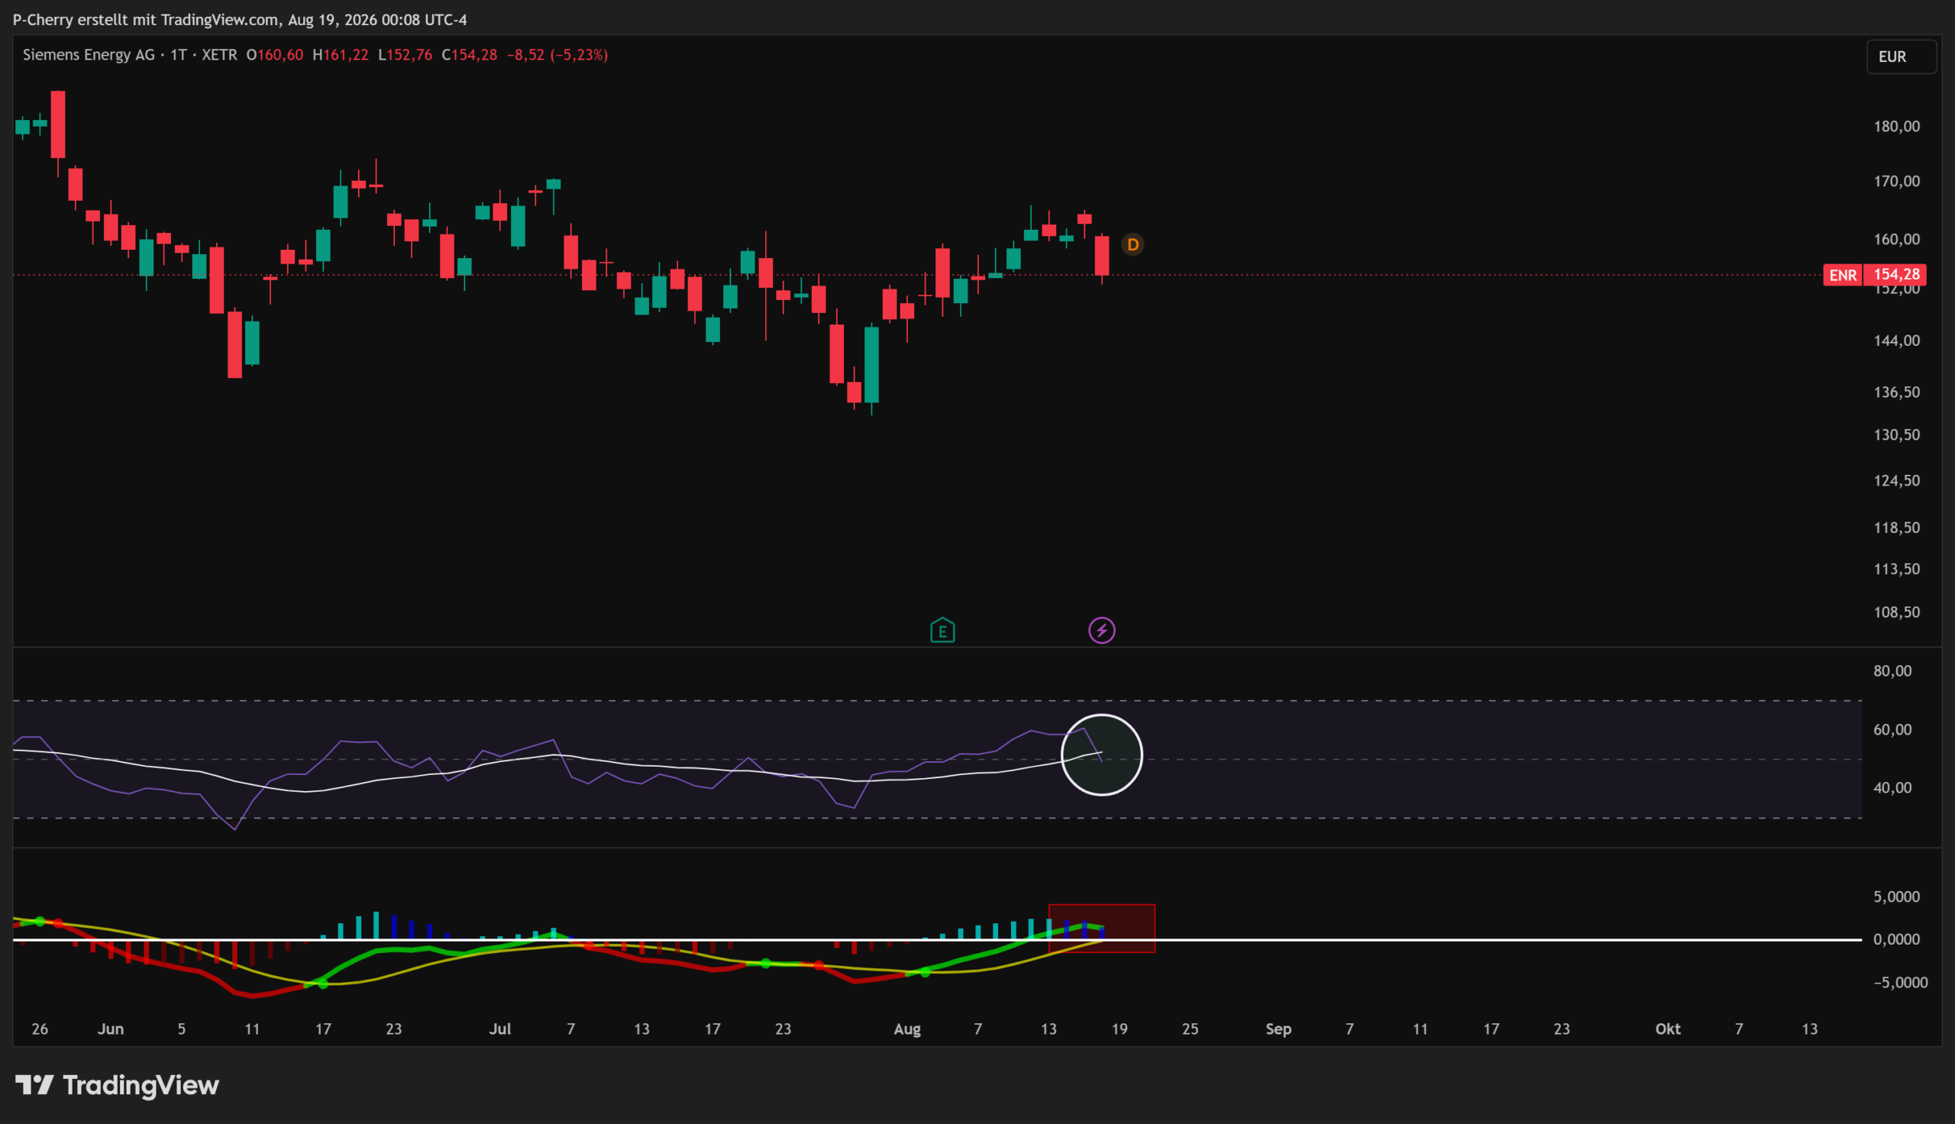Viewport: 1955px width, 1124px height.
Task: Click the Jul label on time axis
Action: (x=500, y=1029)
